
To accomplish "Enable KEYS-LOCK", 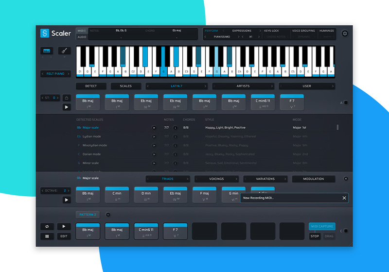I will pos(271,31).
